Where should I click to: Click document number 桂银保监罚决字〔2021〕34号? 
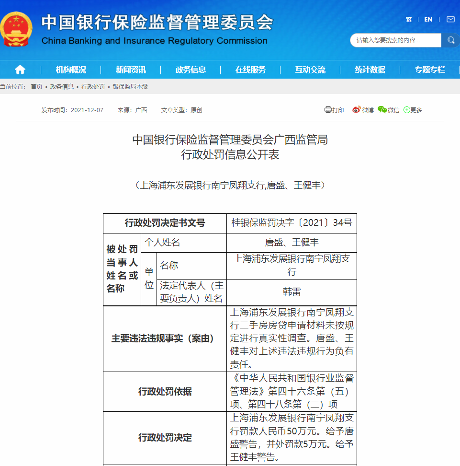292,222
